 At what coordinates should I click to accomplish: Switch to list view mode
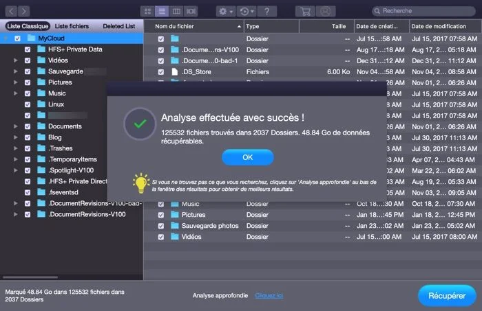[x=162, y=12]
